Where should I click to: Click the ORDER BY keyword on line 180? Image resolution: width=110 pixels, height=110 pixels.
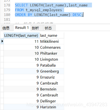click(23, 15)
